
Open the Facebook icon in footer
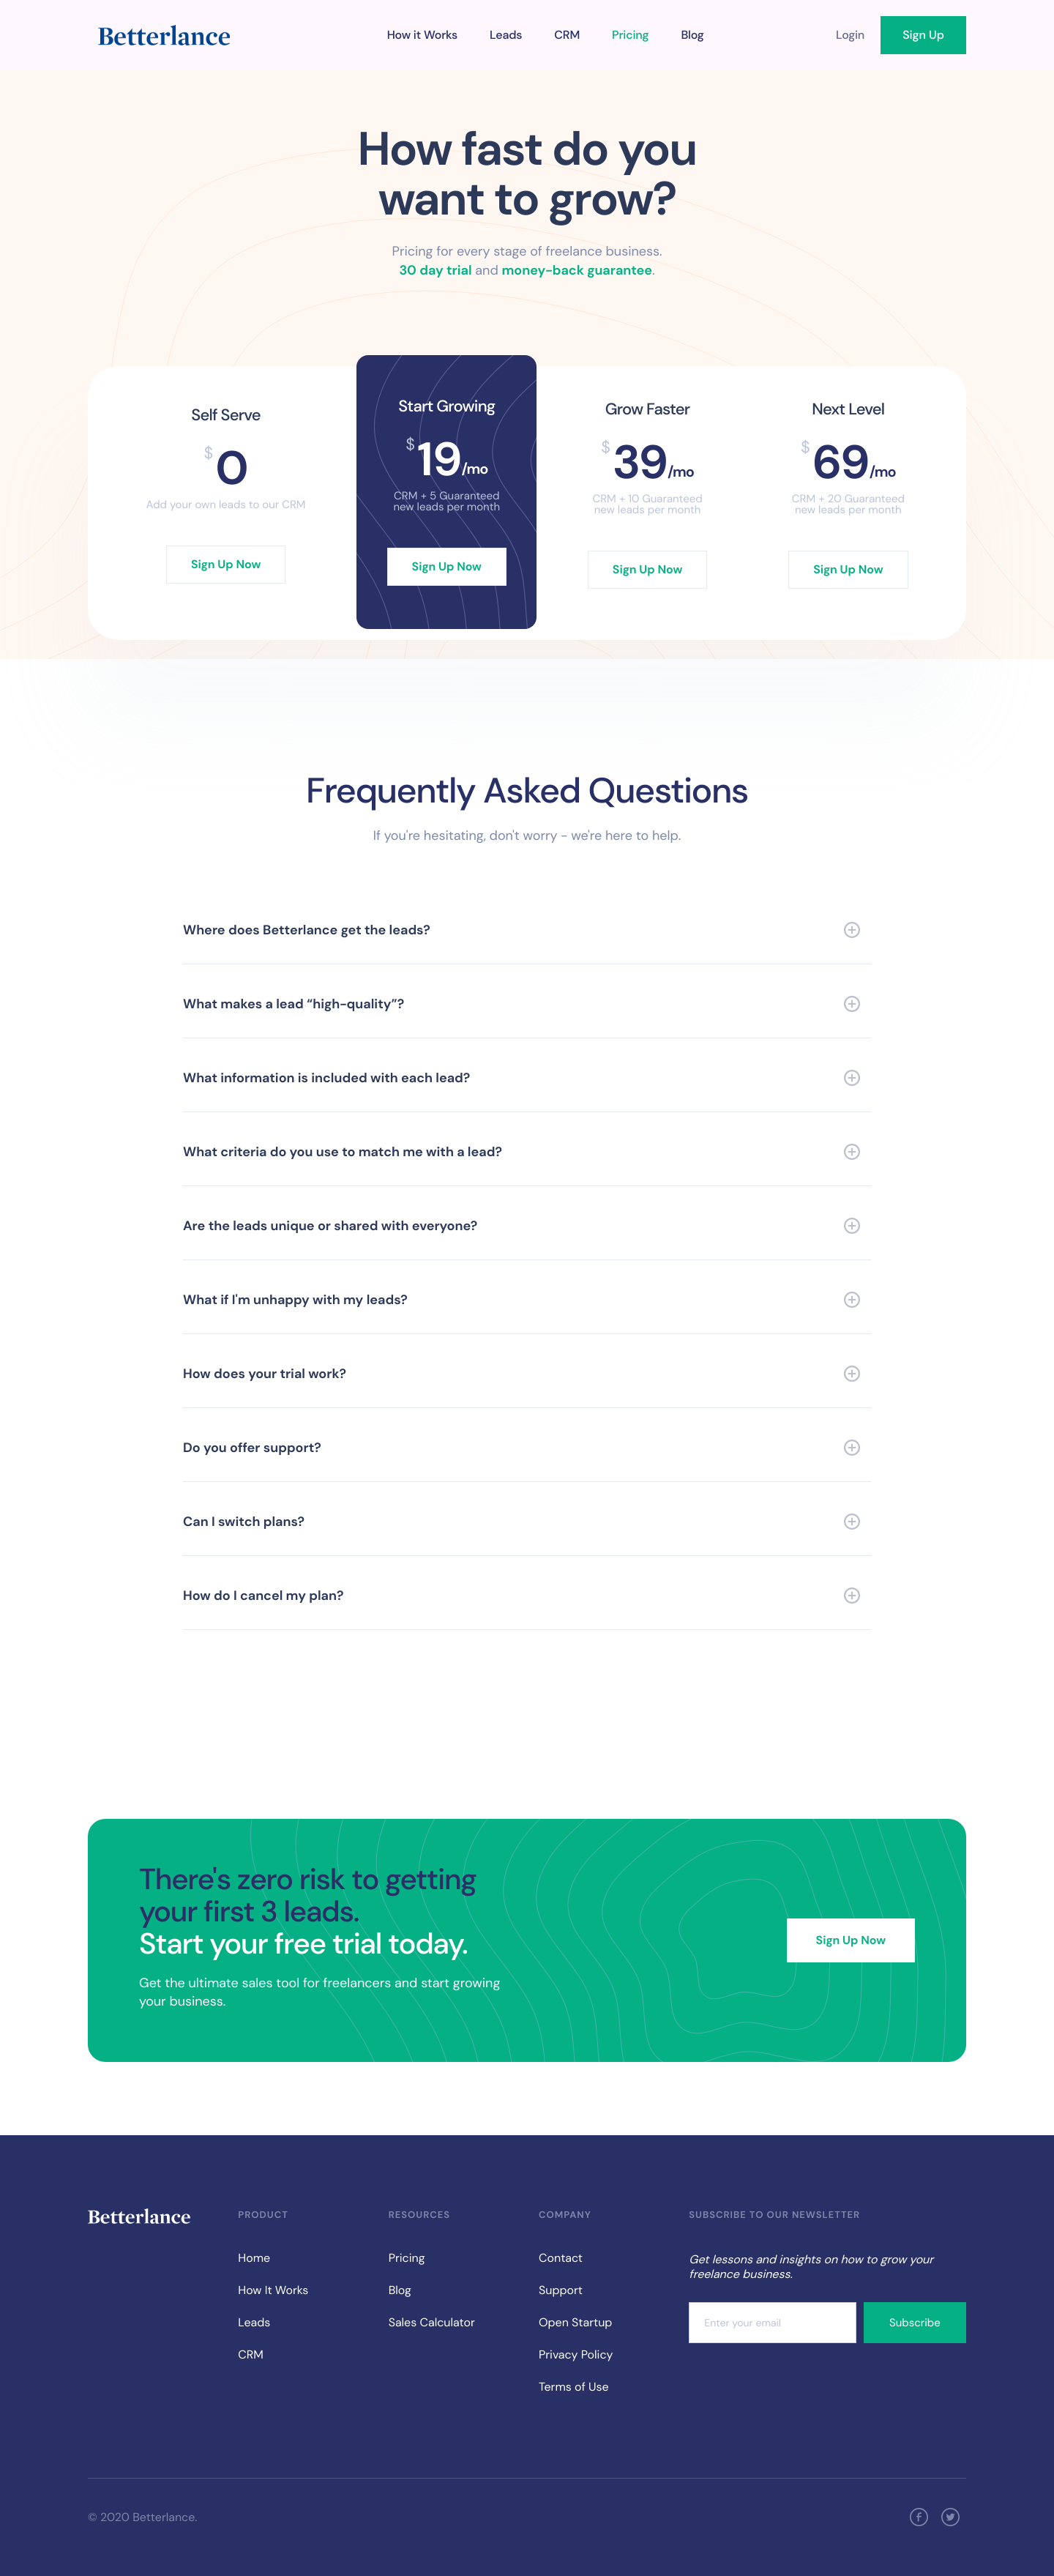(918, 2516)
